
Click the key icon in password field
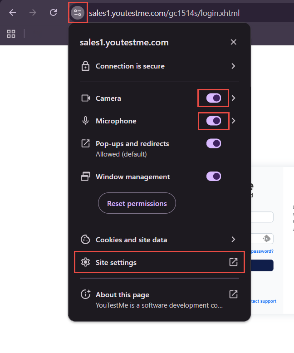tap(266, 239)
